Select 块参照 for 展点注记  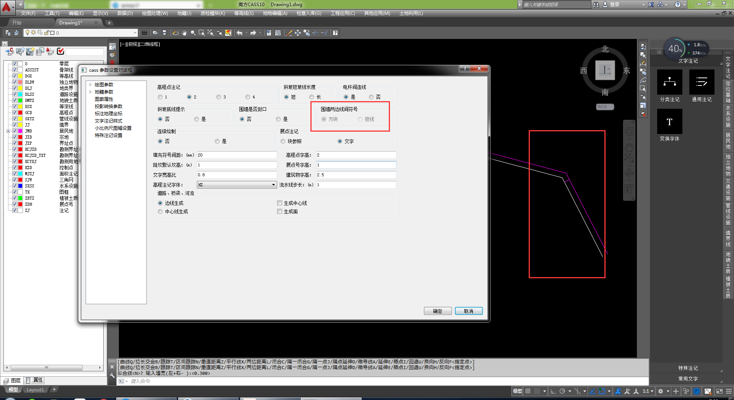tap(283, 141)
